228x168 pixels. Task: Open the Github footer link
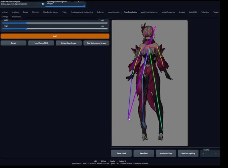[103, 161]
